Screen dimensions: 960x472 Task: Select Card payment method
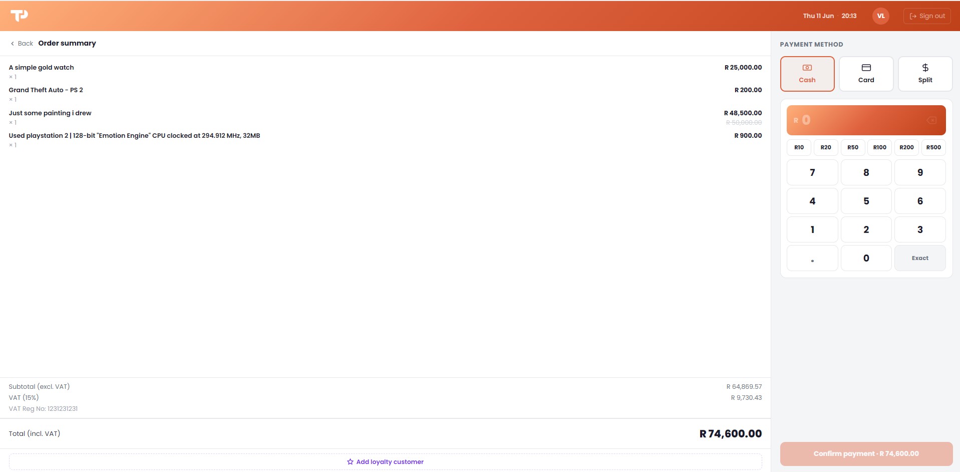pos(866,74)
